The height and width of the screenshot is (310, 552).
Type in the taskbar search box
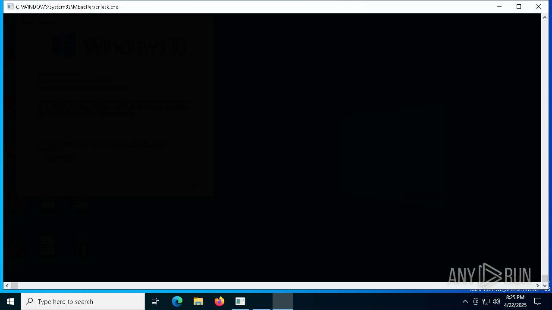83,301
